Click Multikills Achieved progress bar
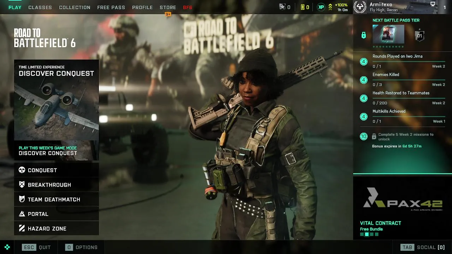The image size is (452, 254). click(409, 116)
